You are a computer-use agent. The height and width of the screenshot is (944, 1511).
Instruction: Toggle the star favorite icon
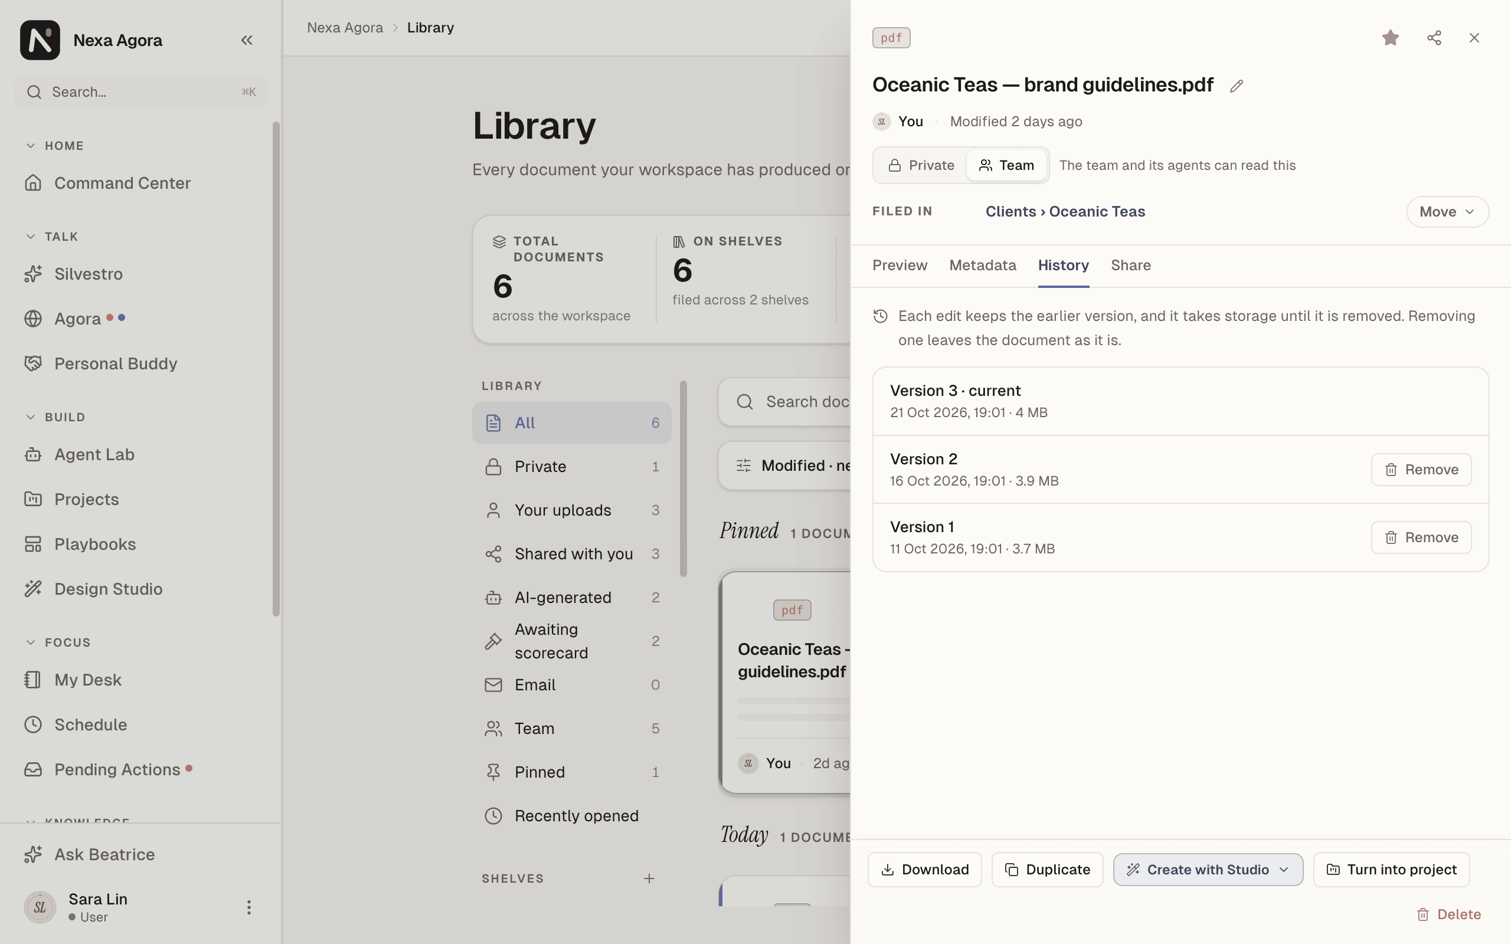pyautogui.click(x=1390, y=38)
